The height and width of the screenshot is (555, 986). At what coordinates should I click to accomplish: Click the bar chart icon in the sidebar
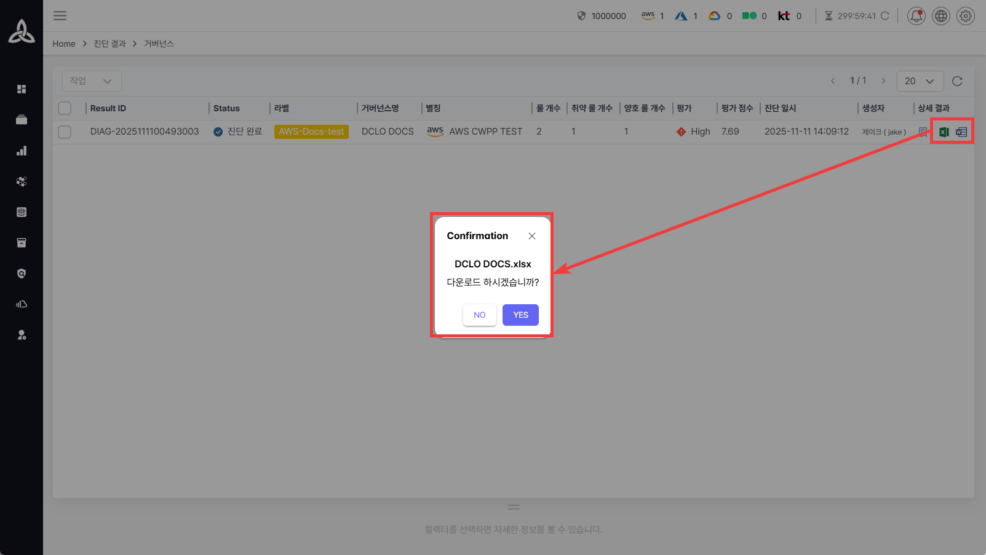(22, 151)
